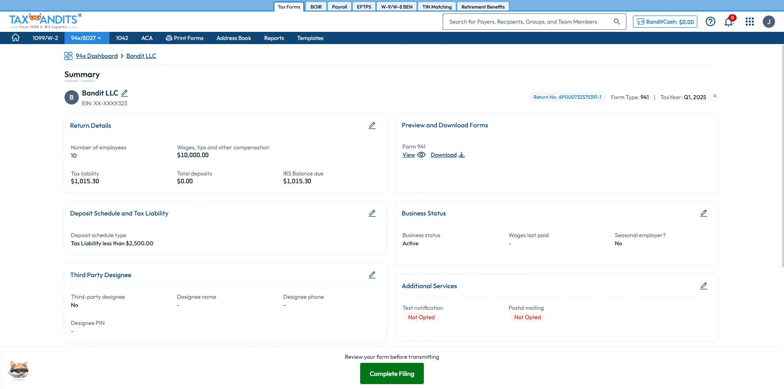Click the IRS Balance due $1,015.30 value

[x=297, y=181]
